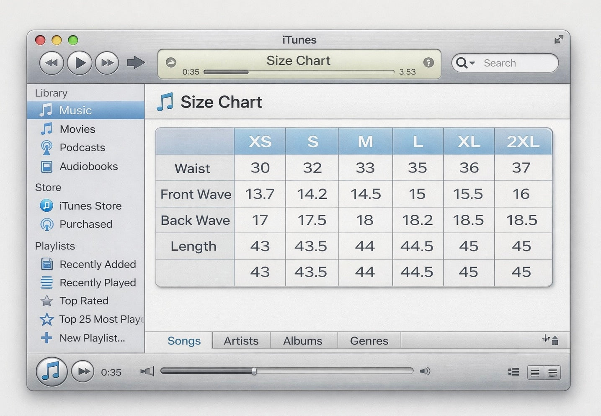Click the Library section header in the sidebar
The image size is (601, 416).
click(x=51, y=93)
